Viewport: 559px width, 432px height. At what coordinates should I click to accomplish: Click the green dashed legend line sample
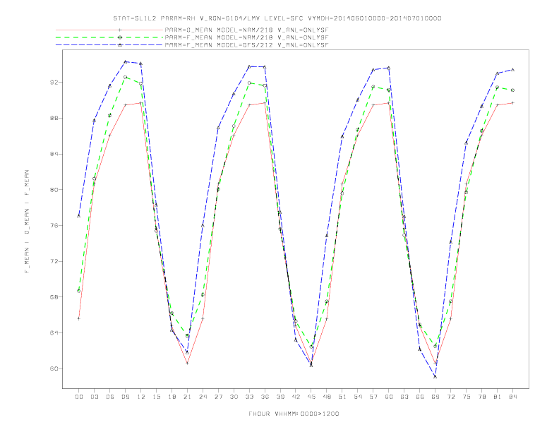[109, 37]
